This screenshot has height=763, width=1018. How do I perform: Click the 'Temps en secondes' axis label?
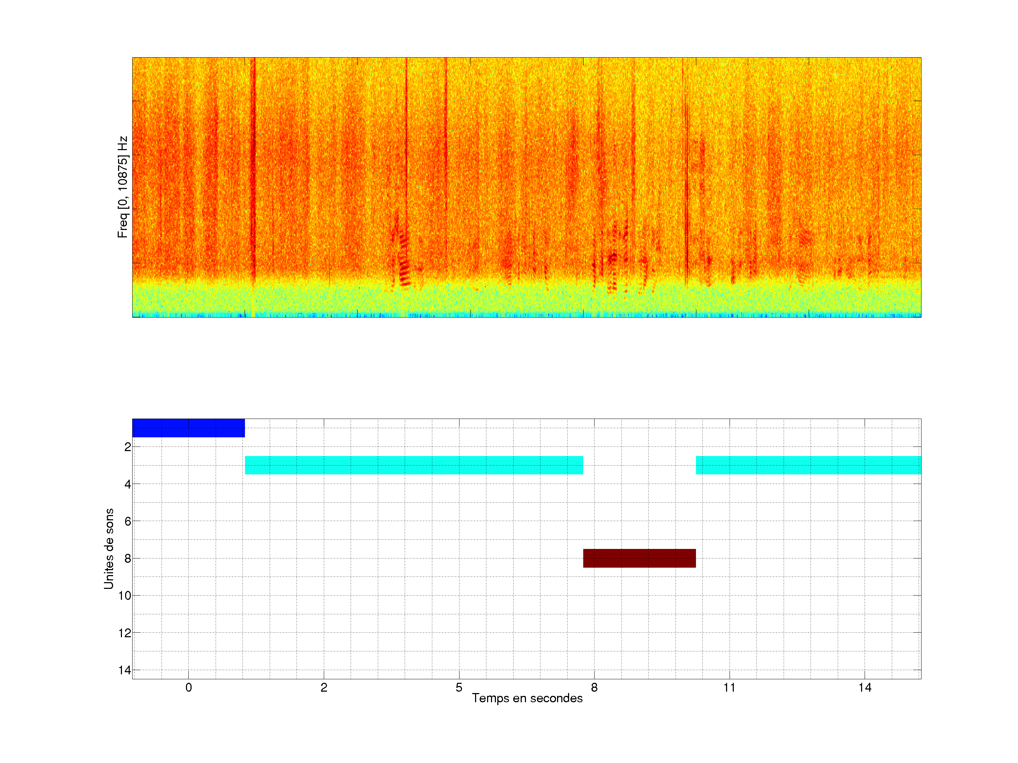point(527,698)
